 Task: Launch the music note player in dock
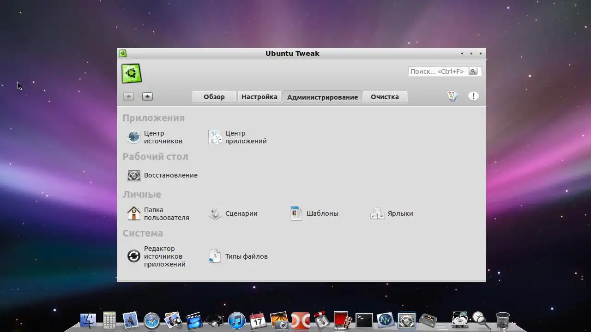tap(236, 320)
